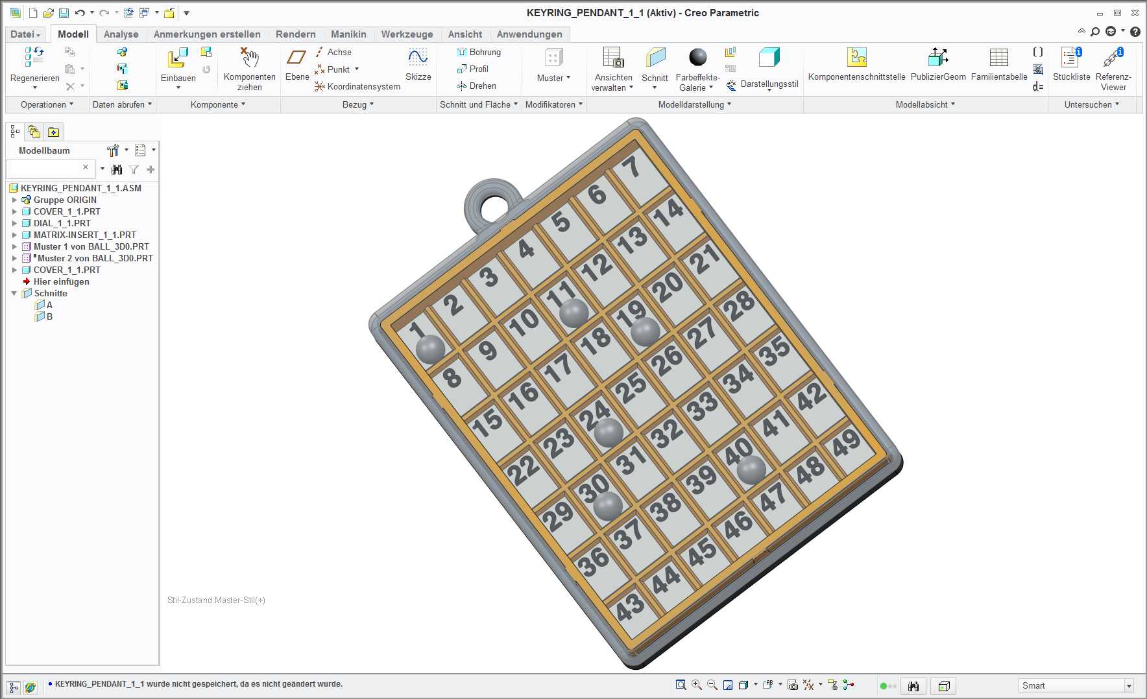The width and height of the screenshot is (1147, 699).
Task: Open the Modelldarstellung group dropdown
Action: [x=695, y=104]
